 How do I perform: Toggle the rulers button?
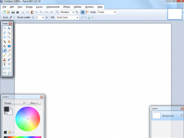[87, 12]
